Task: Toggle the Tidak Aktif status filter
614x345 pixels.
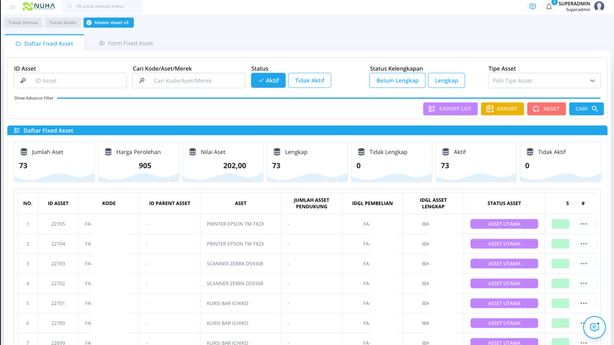Action: pyautogui.click(x=309, y=80)
